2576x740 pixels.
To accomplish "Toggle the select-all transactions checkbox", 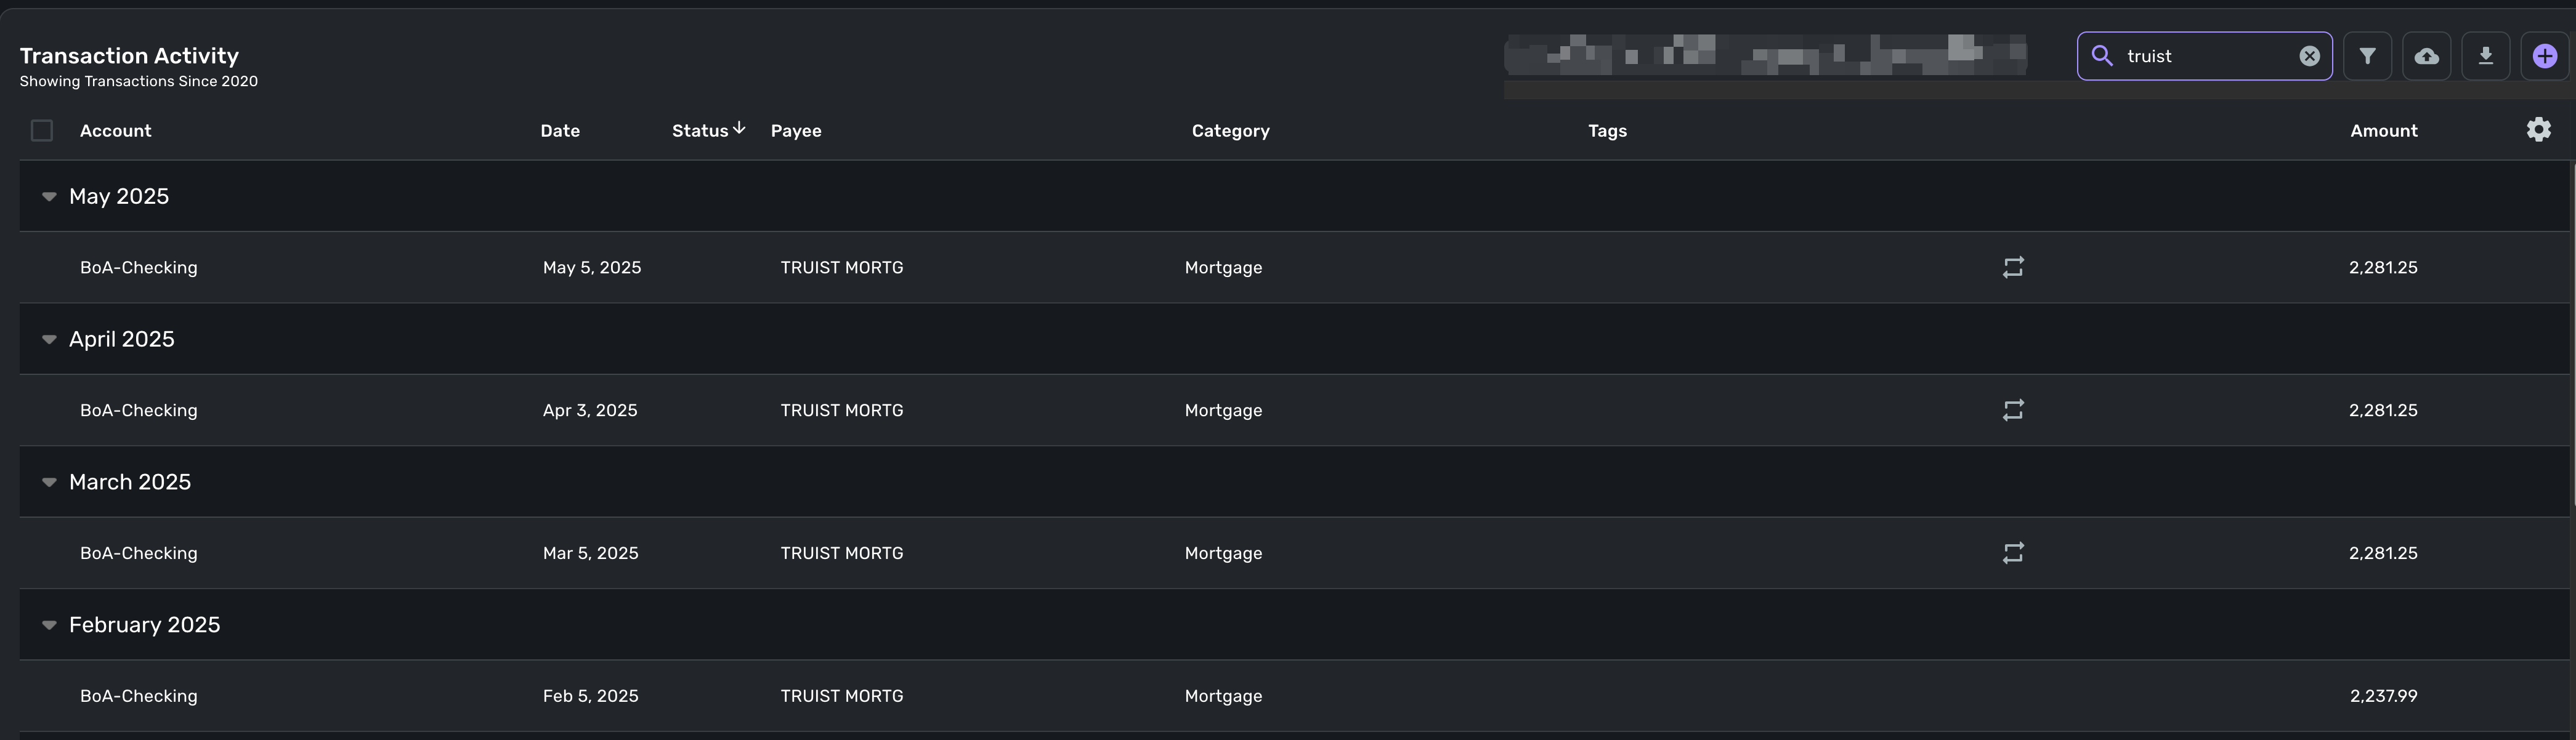I will pyautogui.click(x=42, y=131).
